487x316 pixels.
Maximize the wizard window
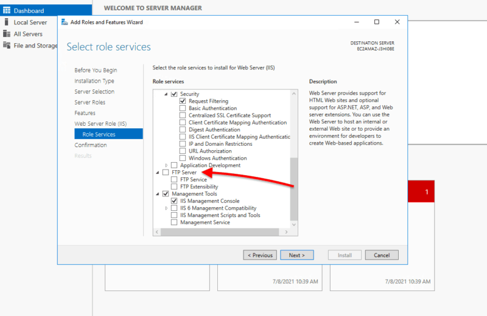(377, 22)
